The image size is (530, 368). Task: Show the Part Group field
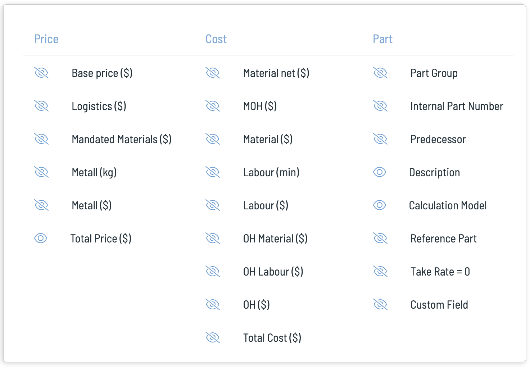(380, 73)
